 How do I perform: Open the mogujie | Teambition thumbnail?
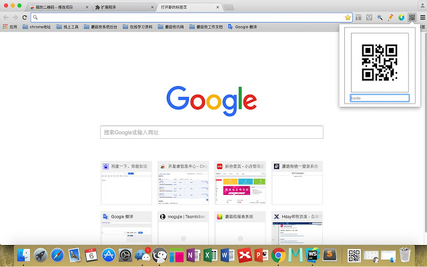[x=183, y=228]
